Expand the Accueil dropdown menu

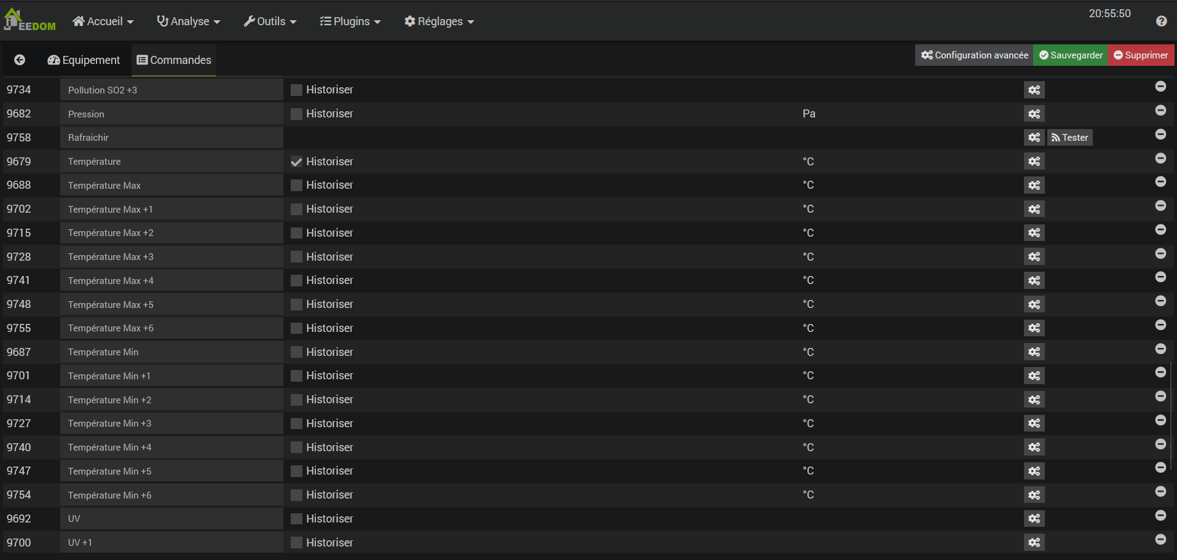(x=103, y=22)
